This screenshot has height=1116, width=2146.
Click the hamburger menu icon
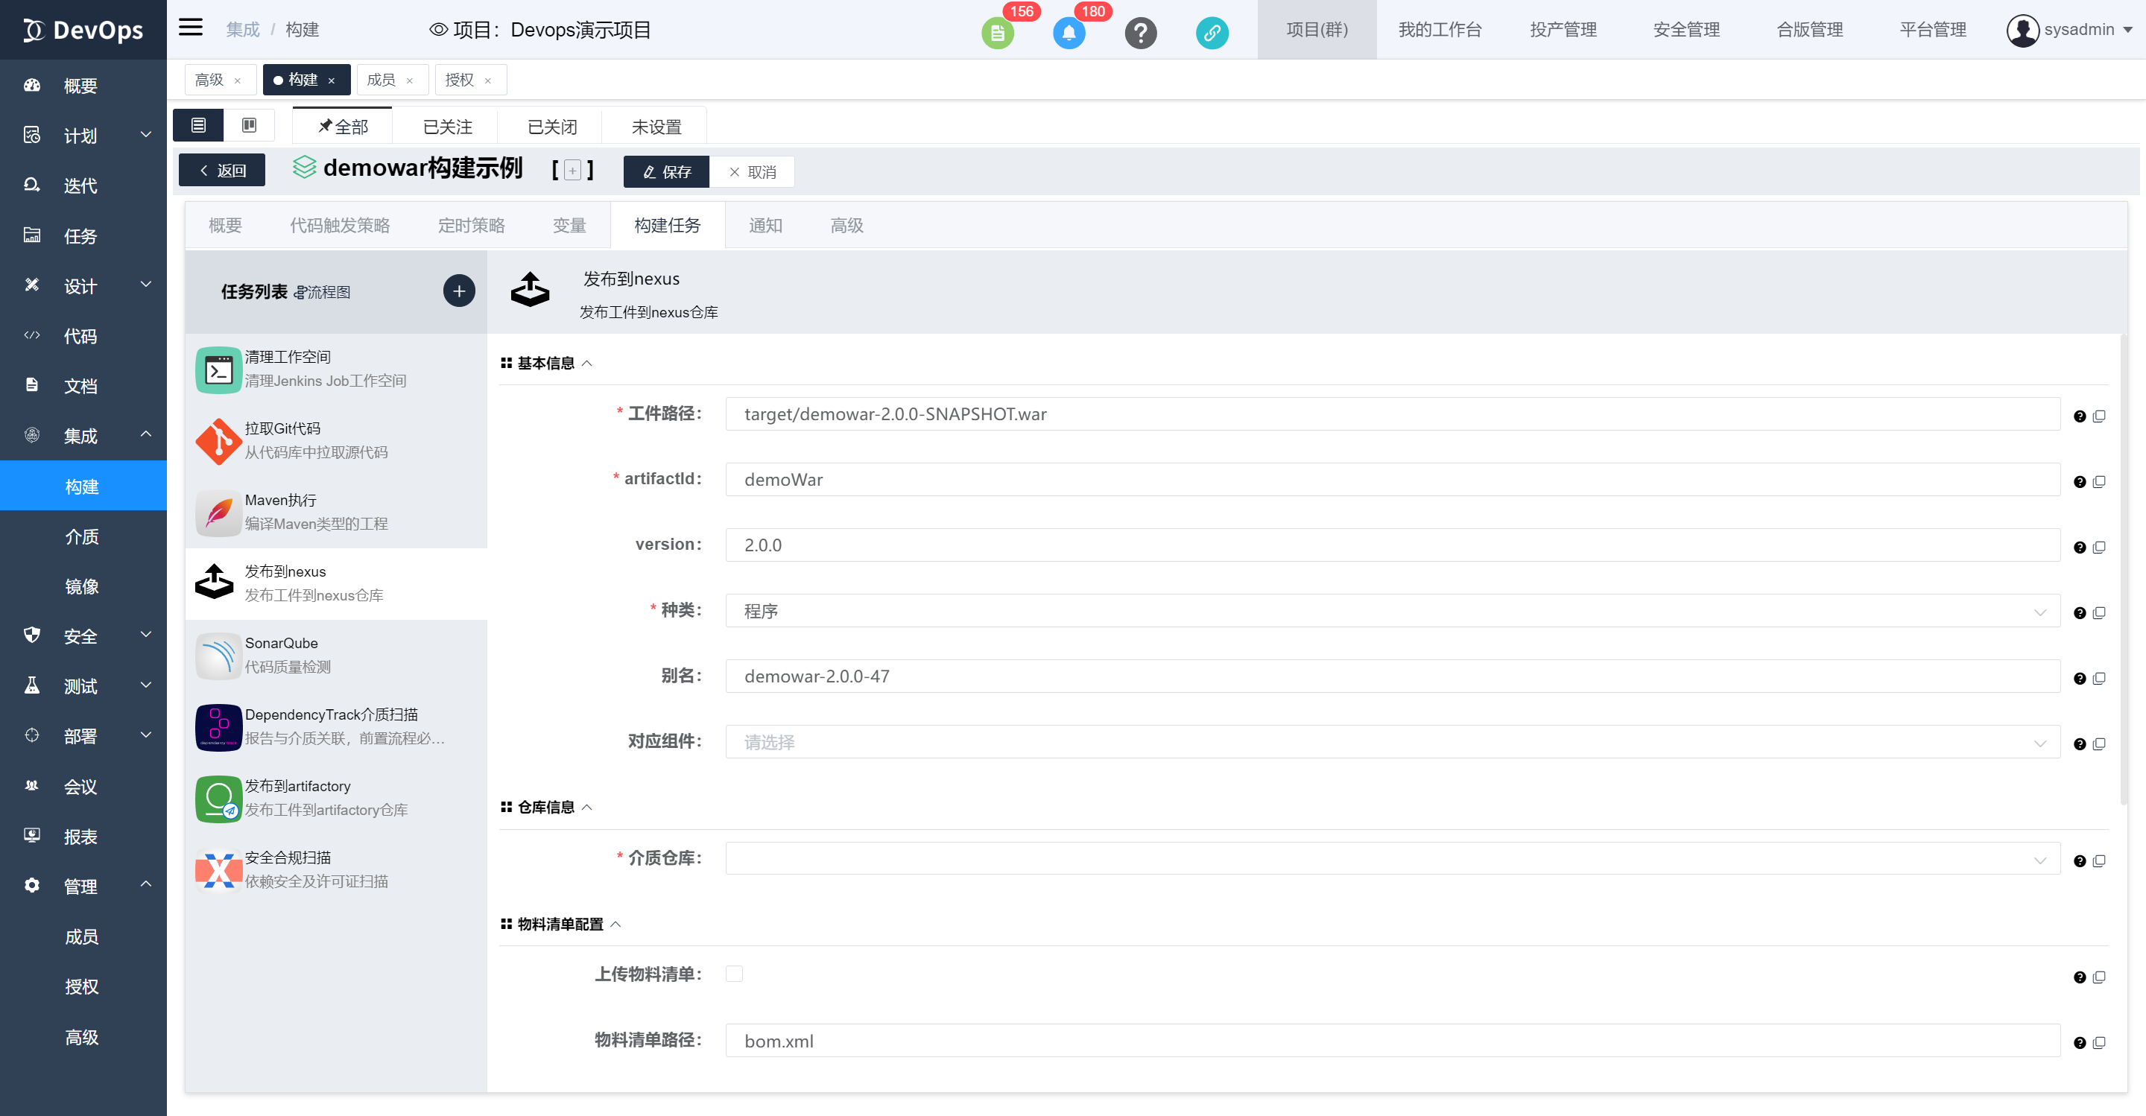[x=191, y=28]
